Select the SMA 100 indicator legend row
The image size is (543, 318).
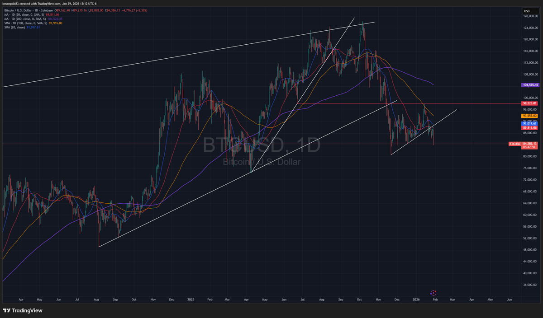pos(33,23)
